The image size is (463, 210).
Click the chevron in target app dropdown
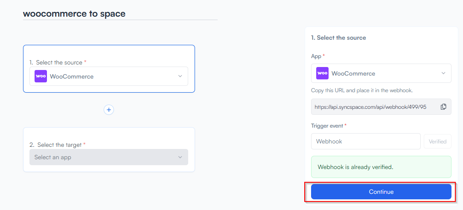pyautogui.click(x=180, y=157)
